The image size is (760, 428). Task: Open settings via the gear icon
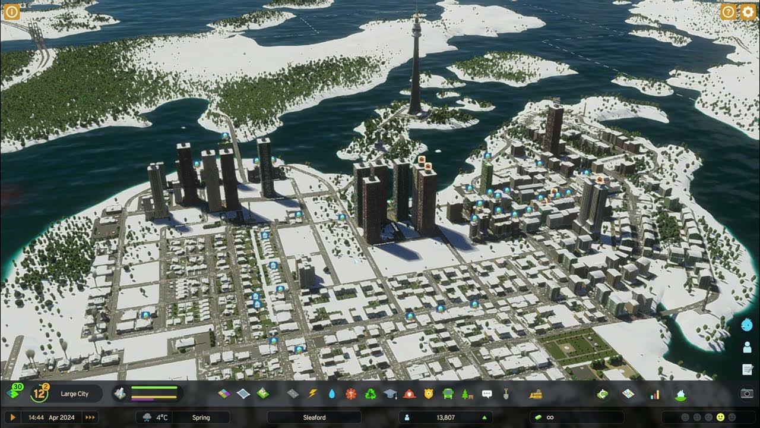[749, 12]
